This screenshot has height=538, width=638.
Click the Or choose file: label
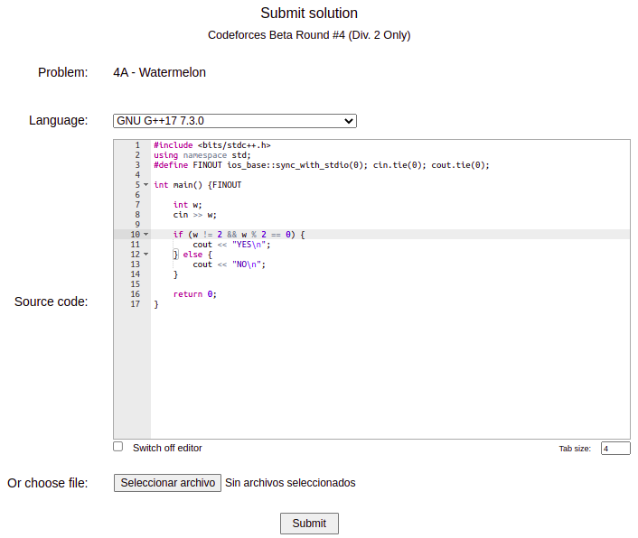[x=48, y=483]
